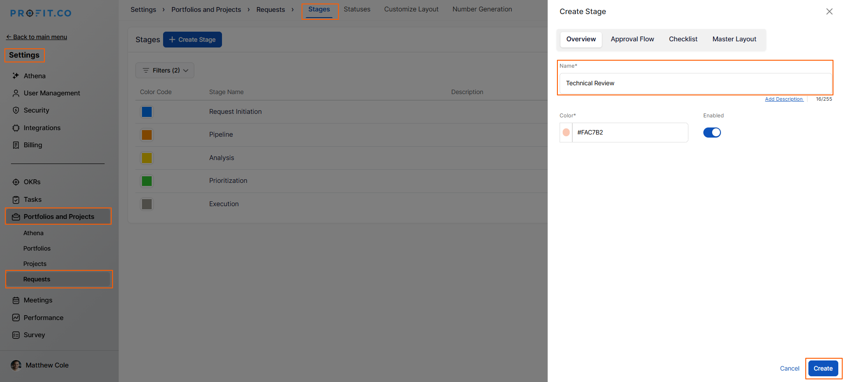Click the OKRs target icon

click(x=16, y=182)
